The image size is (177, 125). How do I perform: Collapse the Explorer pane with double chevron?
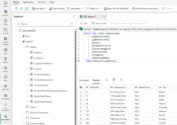(x=74, y=16)
